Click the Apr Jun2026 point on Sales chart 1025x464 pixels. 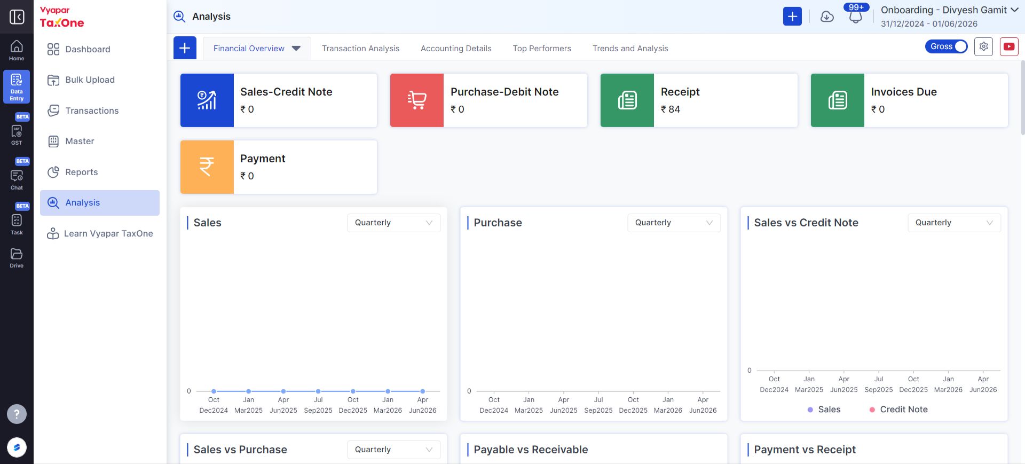point(422,391)
